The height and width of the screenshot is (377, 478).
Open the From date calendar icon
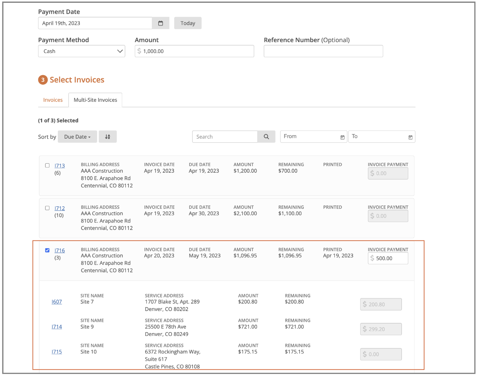click(x=342, y=137)
